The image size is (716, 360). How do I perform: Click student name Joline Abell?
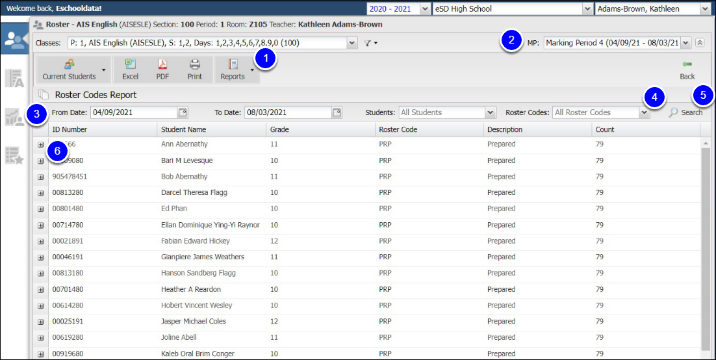coord(179,337)
